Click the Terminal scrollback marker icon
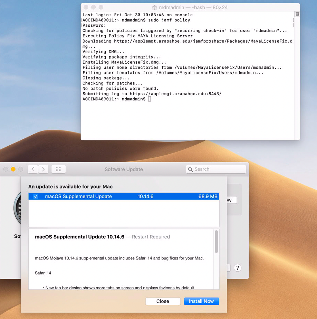 pos(297,14)
